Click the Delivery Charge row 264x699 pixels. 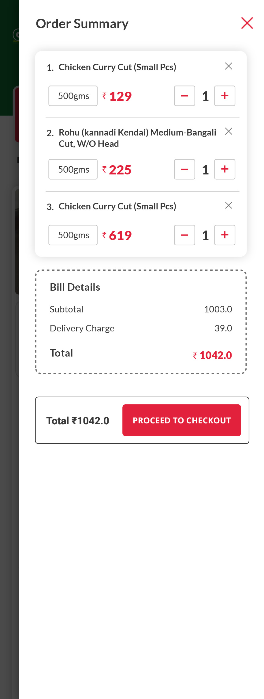[141, 328]
